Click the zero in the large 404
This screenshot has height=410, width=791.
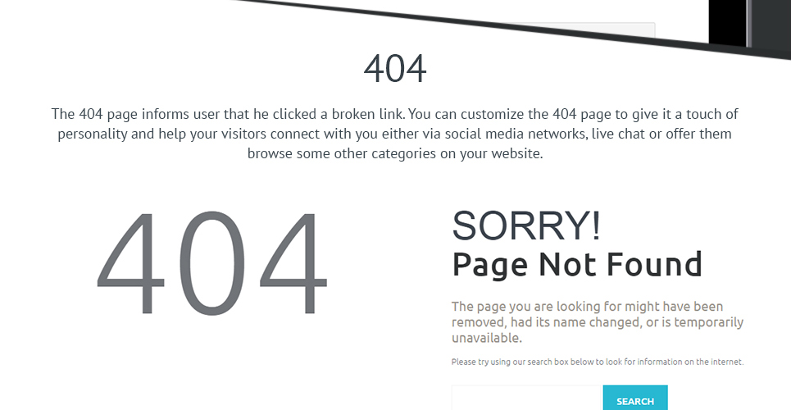[211, 262]
